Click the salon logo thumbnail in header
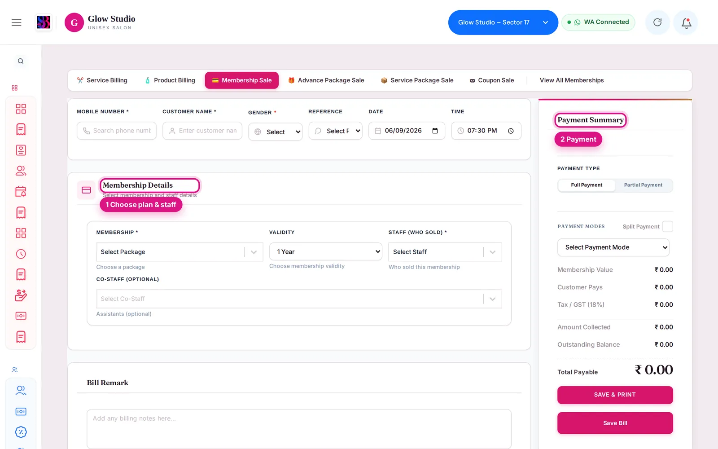The height and width of the screenshot is (449, 718). pyautogui.click(x=44, y=22)
